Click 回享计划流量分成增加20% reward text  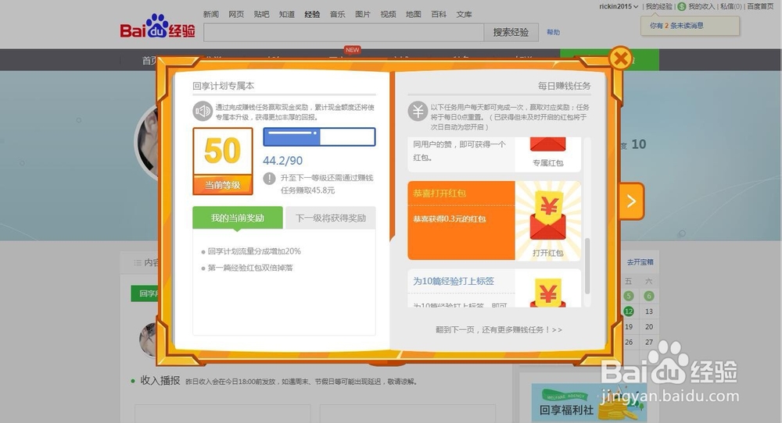click(x=254, y=251)
